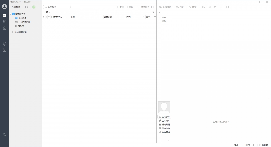Screen dimensions: 271x147
Task: Select the 今天未读 folder
Action: tap(21, 18)
